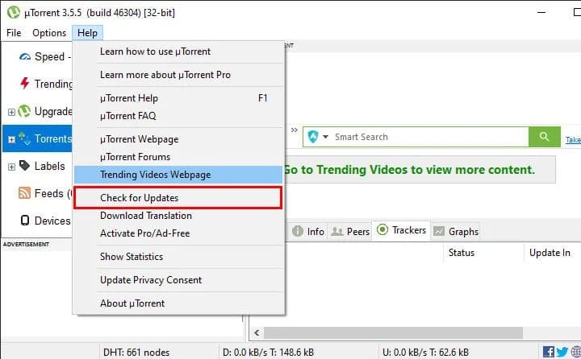Sort by Status column header

coord(462,253)
